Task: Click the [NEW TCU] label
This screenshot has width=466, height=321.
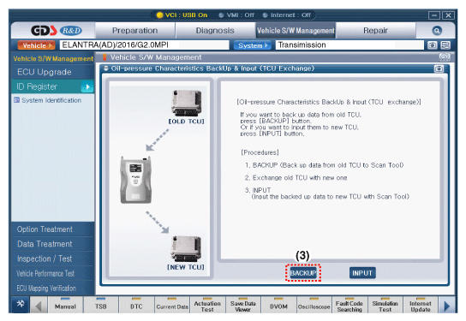Action: (185, 267)
